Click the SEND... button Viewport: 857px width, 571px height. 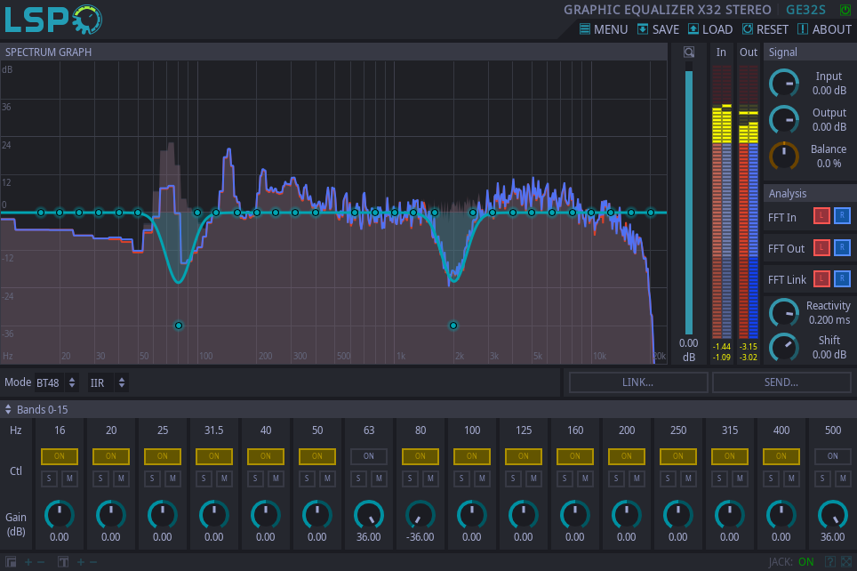[x=781, y=382]
